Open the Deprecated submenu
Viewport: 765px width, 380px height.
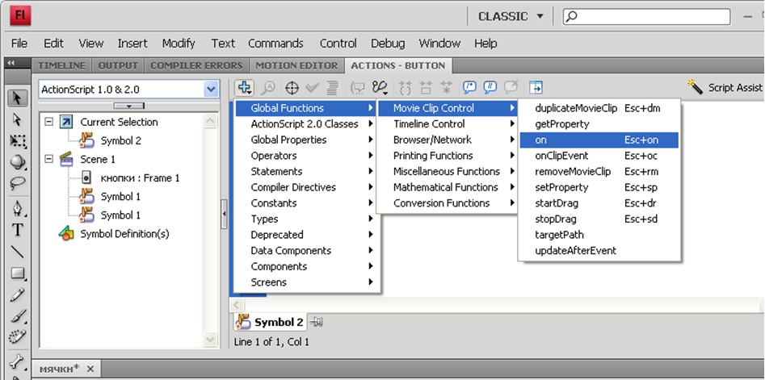pos(307,235)
